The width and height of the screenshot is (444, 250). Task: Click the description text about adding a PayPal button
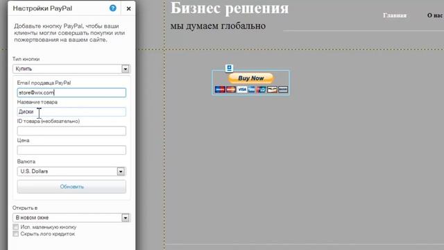tap(69, 33)
